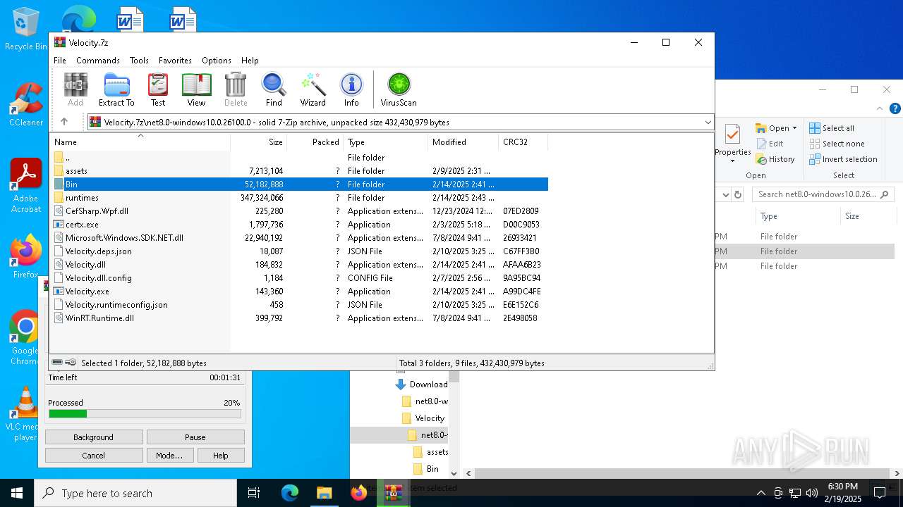Select Downloads in Explorer navigation tree
The width and height of the screenshot is (903, 507).
[422, 384]
